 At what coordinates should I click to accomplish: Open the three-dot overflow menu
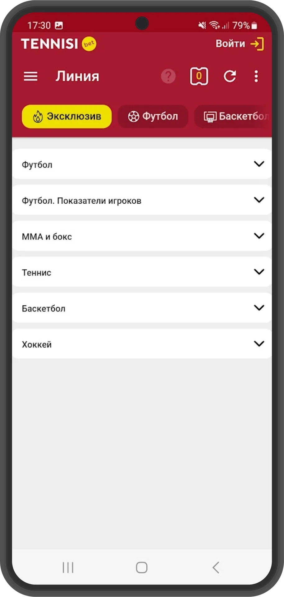(x=256, y=76)
